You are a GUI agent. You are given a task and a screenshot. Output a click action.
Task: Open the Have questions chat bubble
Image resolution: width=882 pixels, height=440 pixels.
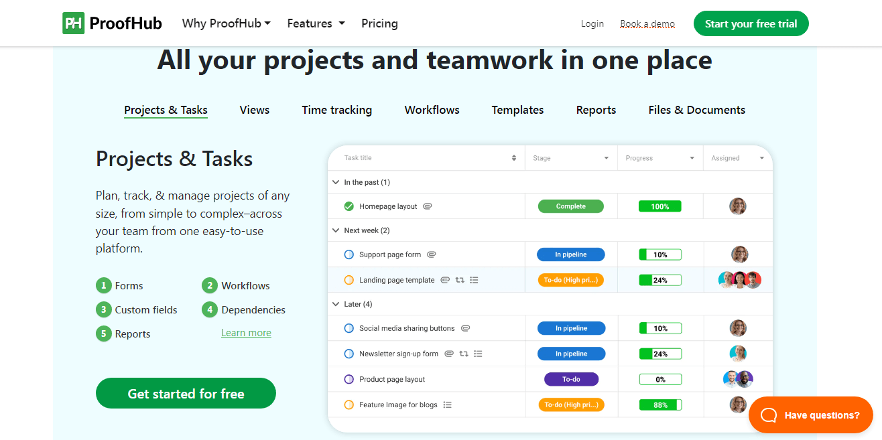pyautogui.click(x=810, y=415)
